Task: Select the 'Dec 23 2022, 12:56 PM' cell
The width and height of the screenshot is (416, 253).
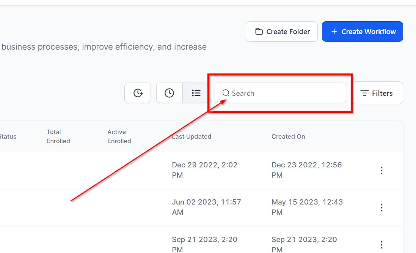Action: tap(307, 170)
